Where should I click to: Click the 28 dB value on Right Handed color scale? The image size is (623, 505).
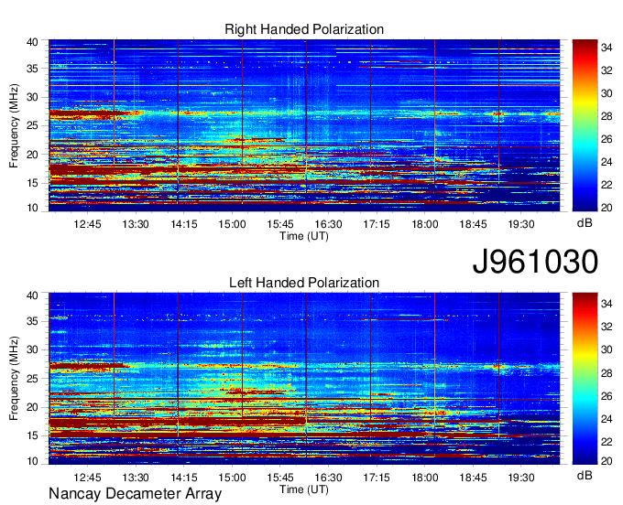coord(607,116)
